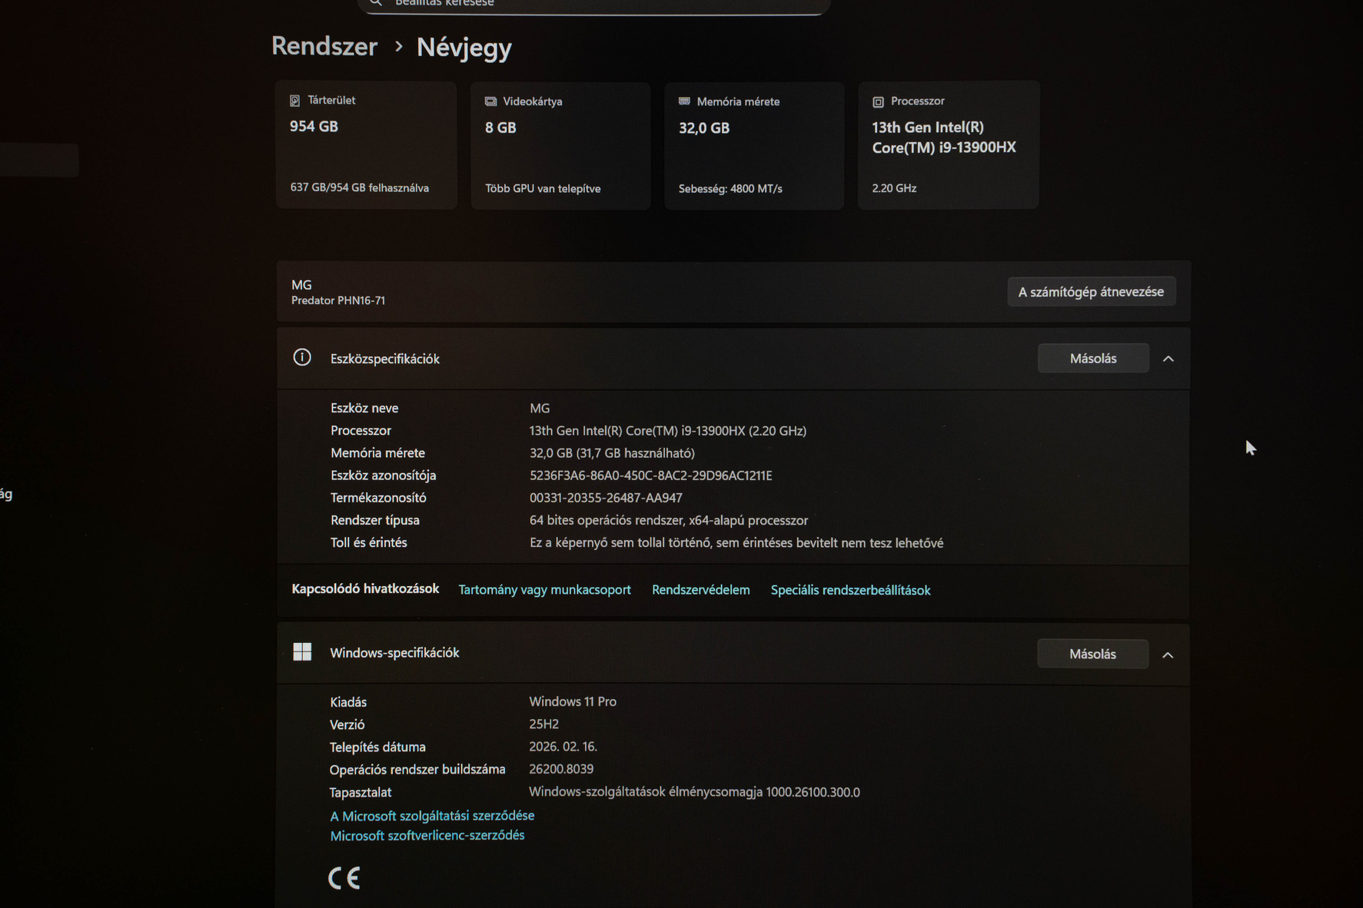The image size is (1363, 908).
Task: Click product ID 00331-20355-26487-AA947
Action: click(606, 498)
